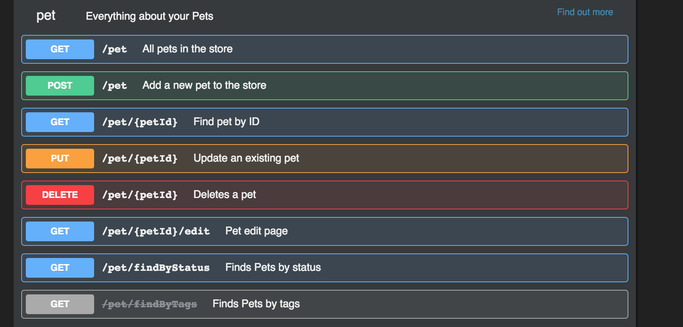This screenshot has width=683, height=327.
Task: Open the "Deletes a pet" operation
Action: pos(225,195)
